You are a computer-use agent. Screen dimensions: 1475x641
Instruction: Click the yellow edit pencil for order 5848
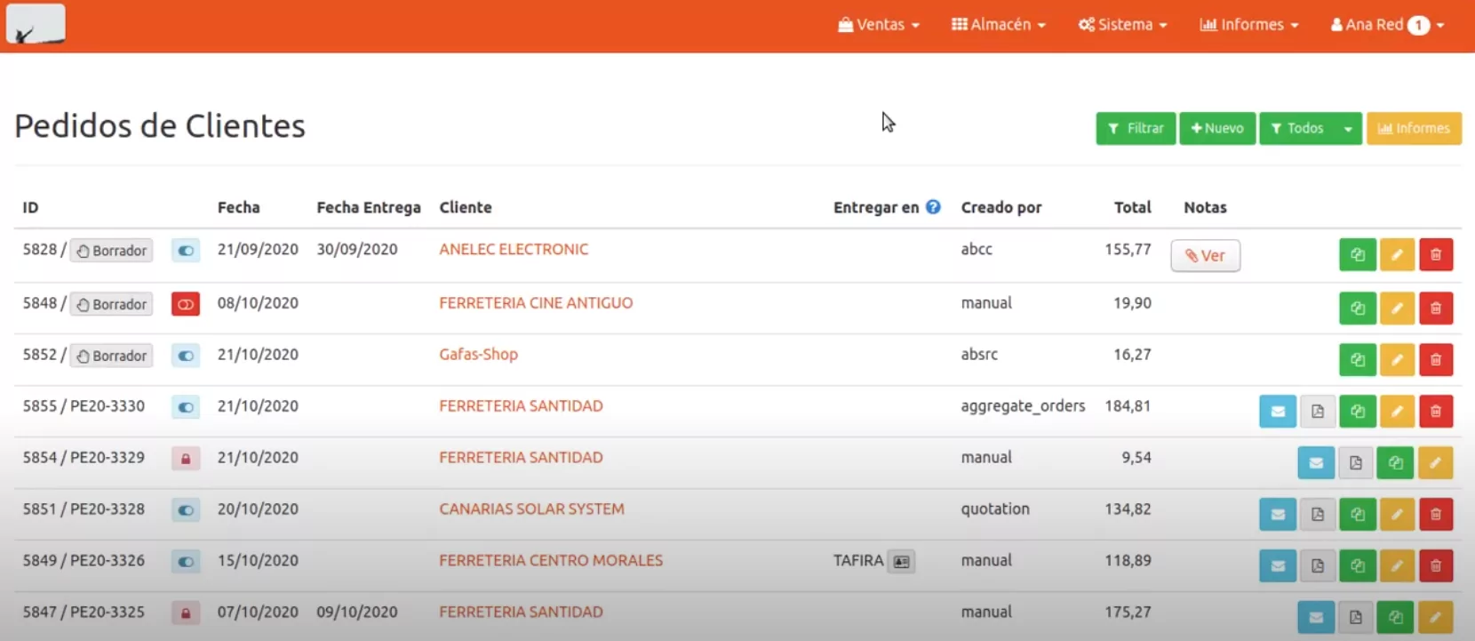point(1397,308)
